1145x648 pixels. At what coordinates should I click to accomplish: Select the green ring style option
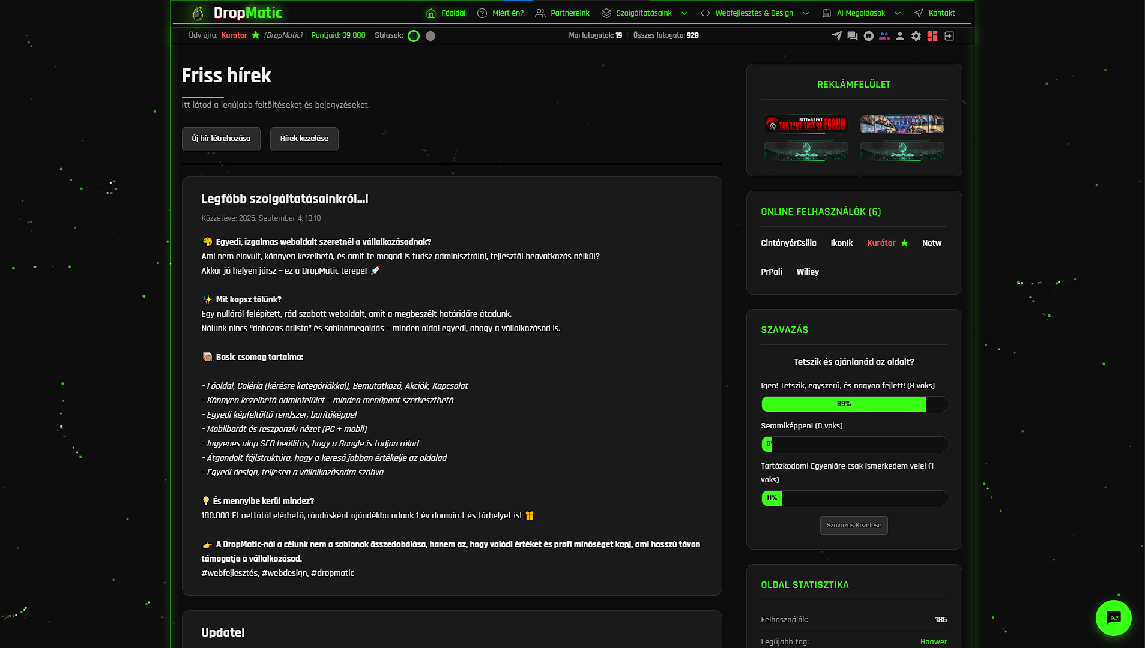(x=414, y=36)
